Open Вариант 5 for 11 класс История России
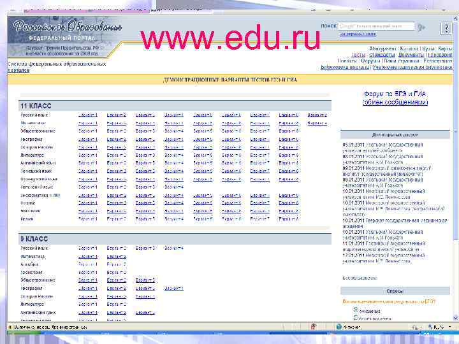This screenshot has width=459, height=344. click(x=203, y=147)
